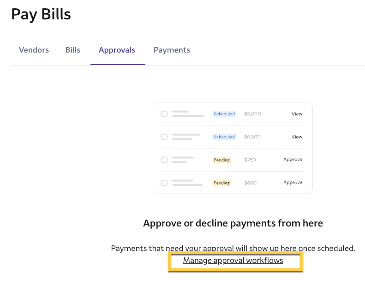Click the $5,000 amount

252,114
